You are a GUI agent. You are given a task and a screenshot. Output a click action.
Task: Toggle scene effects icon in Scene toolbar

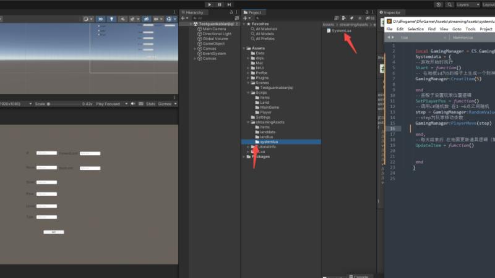click(x=132, y=19)
